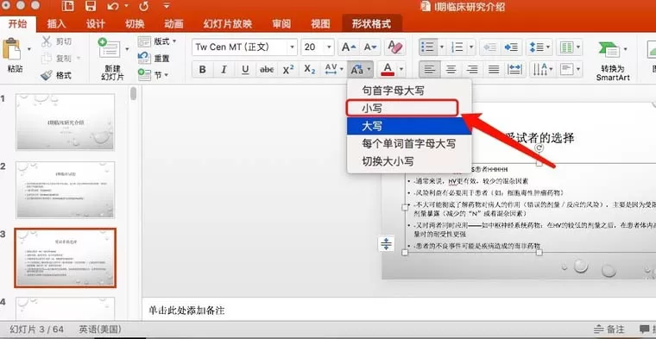The width and height of the screenshot is (656, 339).
Task: Choose 大写 from case menu
Action: pyautogui.click(x=409, y=126)
